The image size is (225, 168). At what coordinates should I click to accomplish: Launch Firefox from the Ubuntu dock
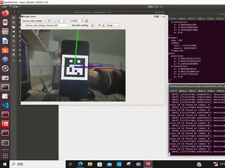(5, 13)
